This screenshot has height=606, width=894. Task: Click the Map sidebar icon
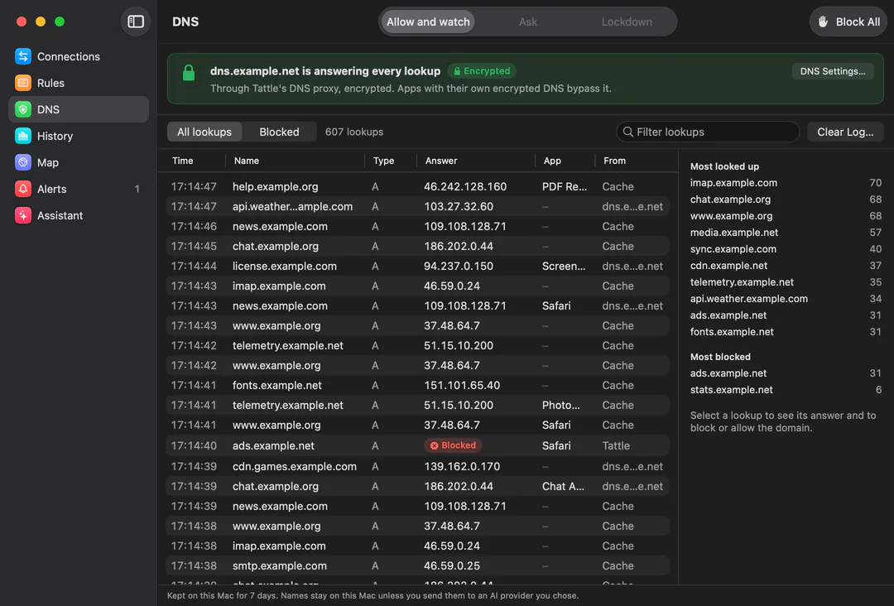pos(23,162)
